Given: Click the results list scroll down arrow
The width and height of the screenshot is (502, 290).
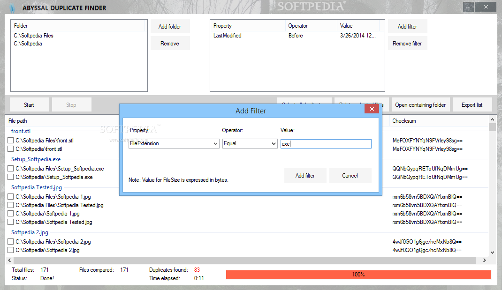Looking at the screenshot, I should coord(492,253).
